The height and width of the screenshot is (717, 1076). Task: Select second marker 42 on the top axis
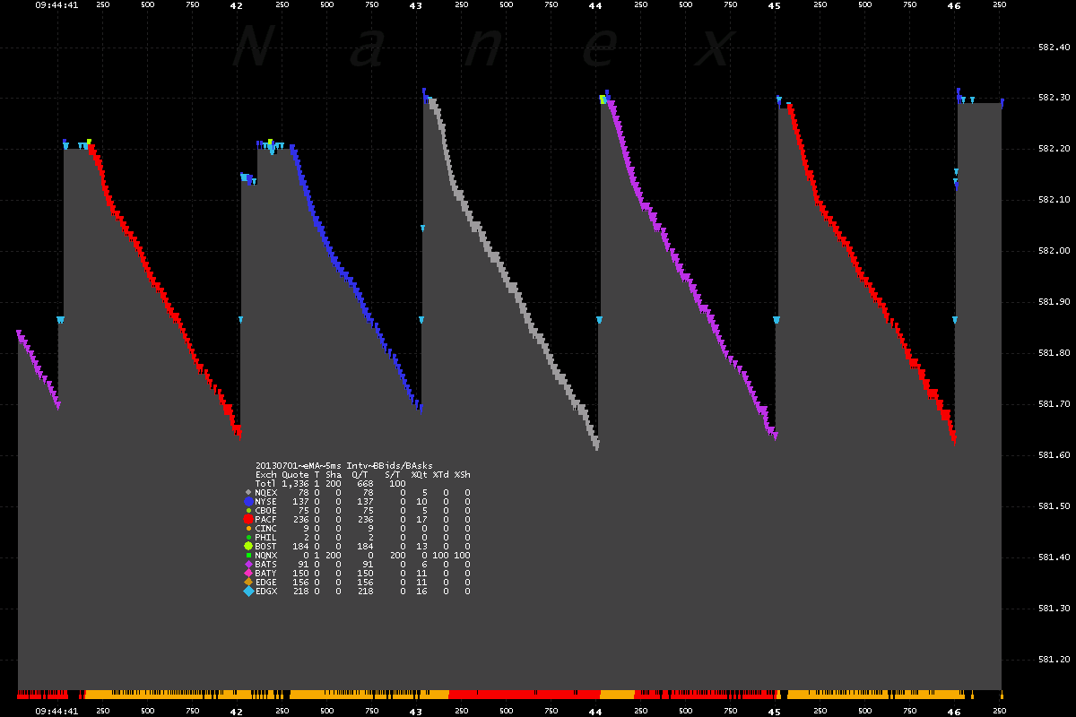(236, 5)
